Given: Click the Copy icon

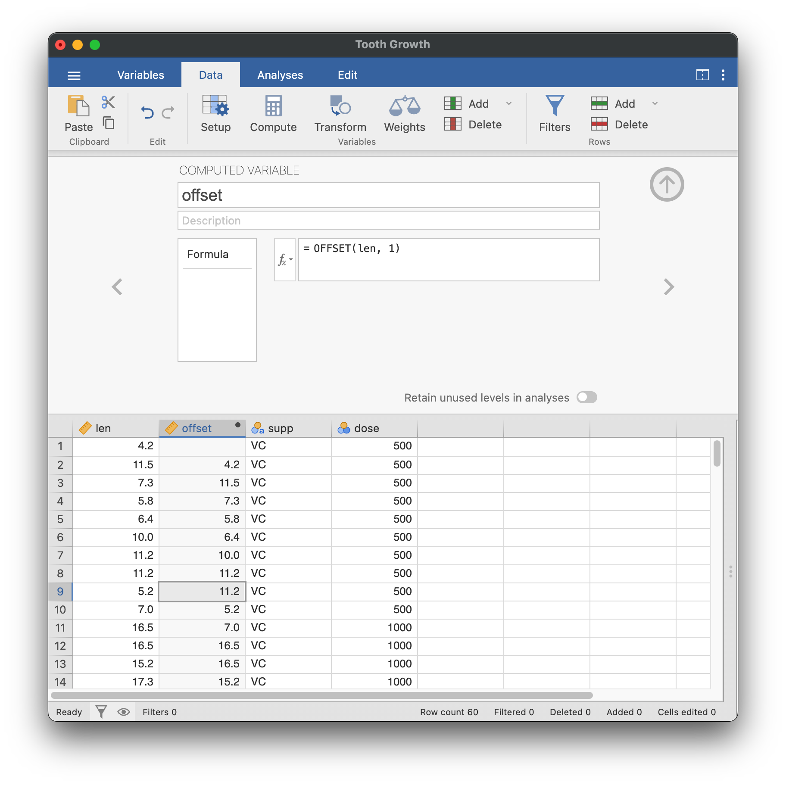Looking at the screenshot, I should pos(109,123).
